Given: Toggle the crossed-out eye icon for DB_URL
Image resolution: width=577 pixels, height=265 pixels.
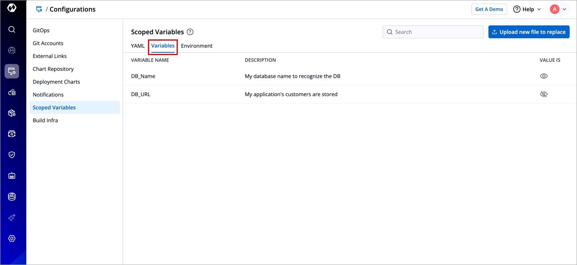Looking at the screenshot, I should click(544, 94).
